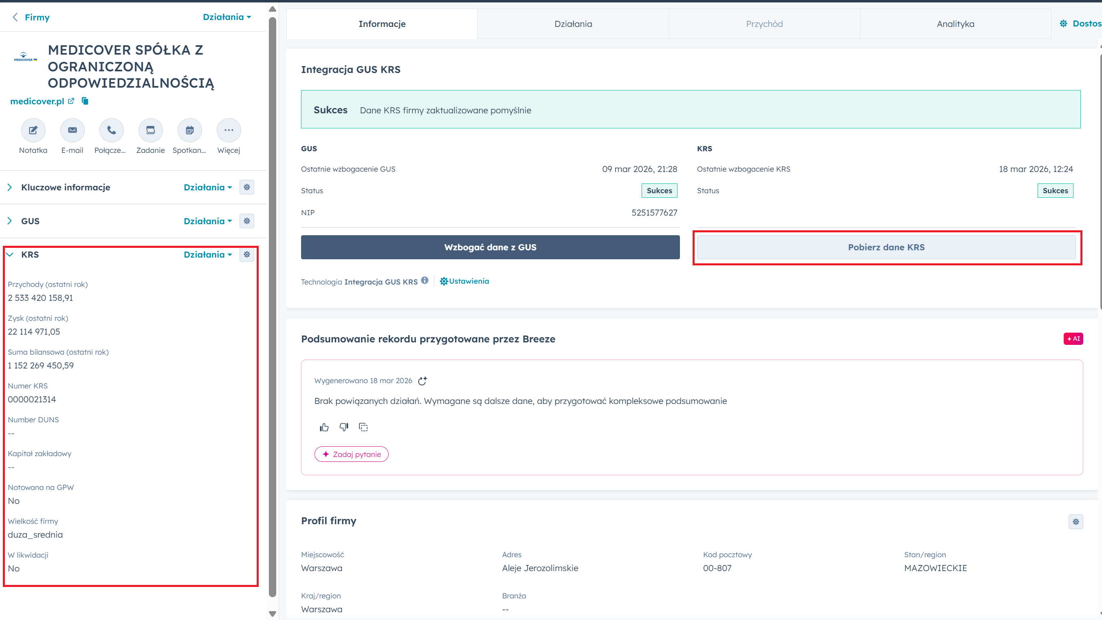Open the medicover.pl website link

(x=37, y=101)
